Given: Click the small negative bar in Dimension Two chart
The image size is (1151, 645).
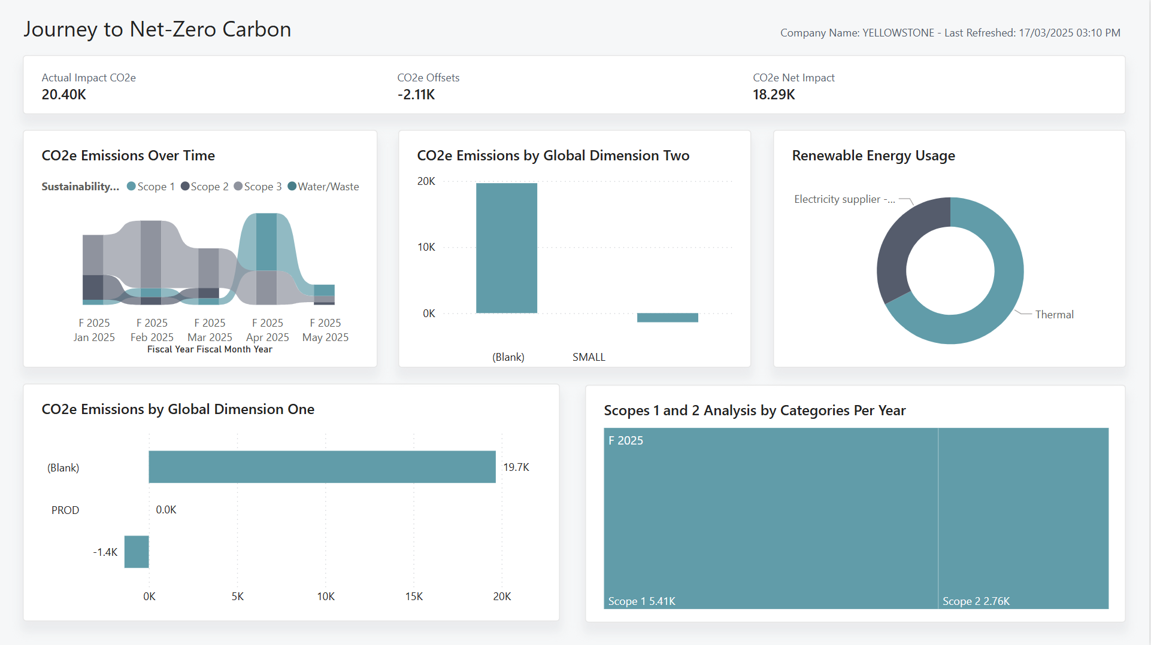Looking at the screenshot, I should click(x=667, y=318).
